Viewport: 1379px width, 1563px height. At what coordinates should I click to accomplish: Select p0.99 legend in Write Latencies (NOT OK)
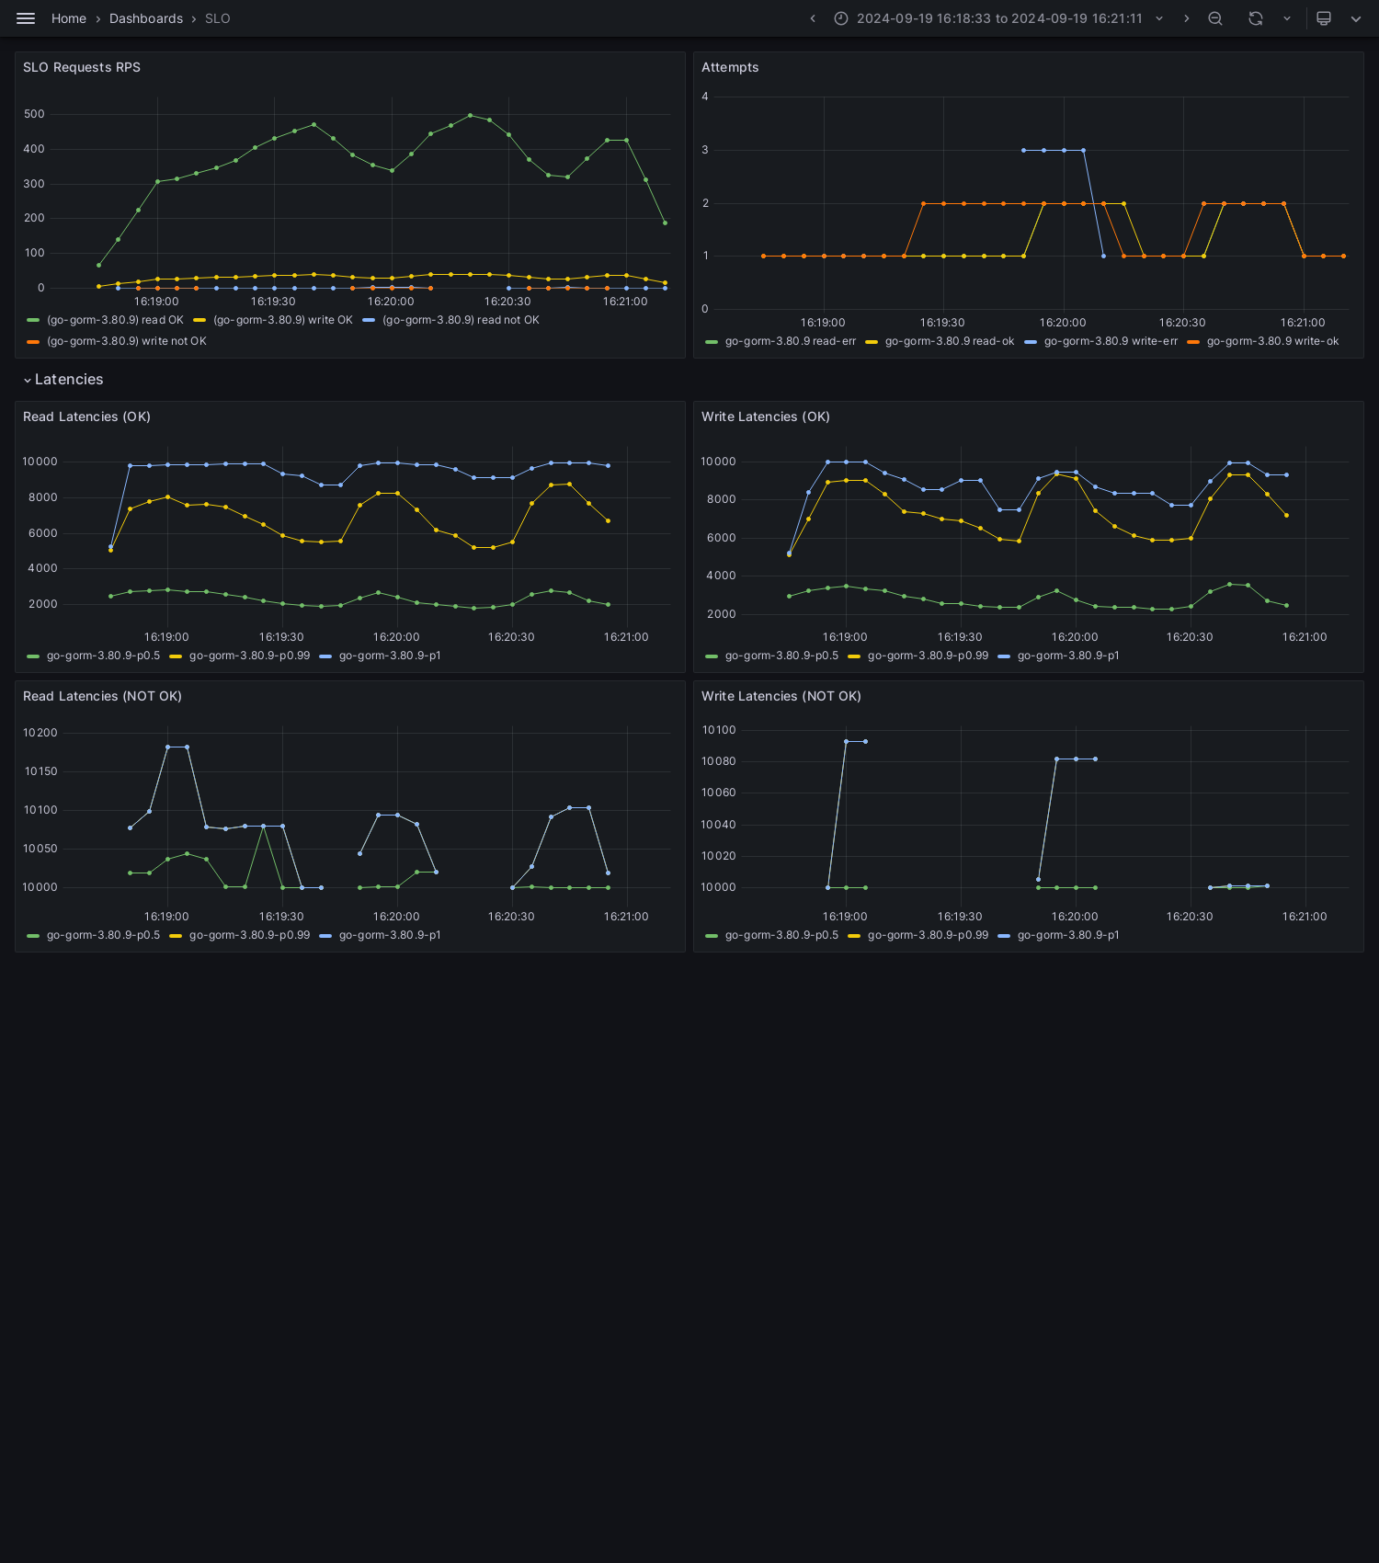coord(928,935)
